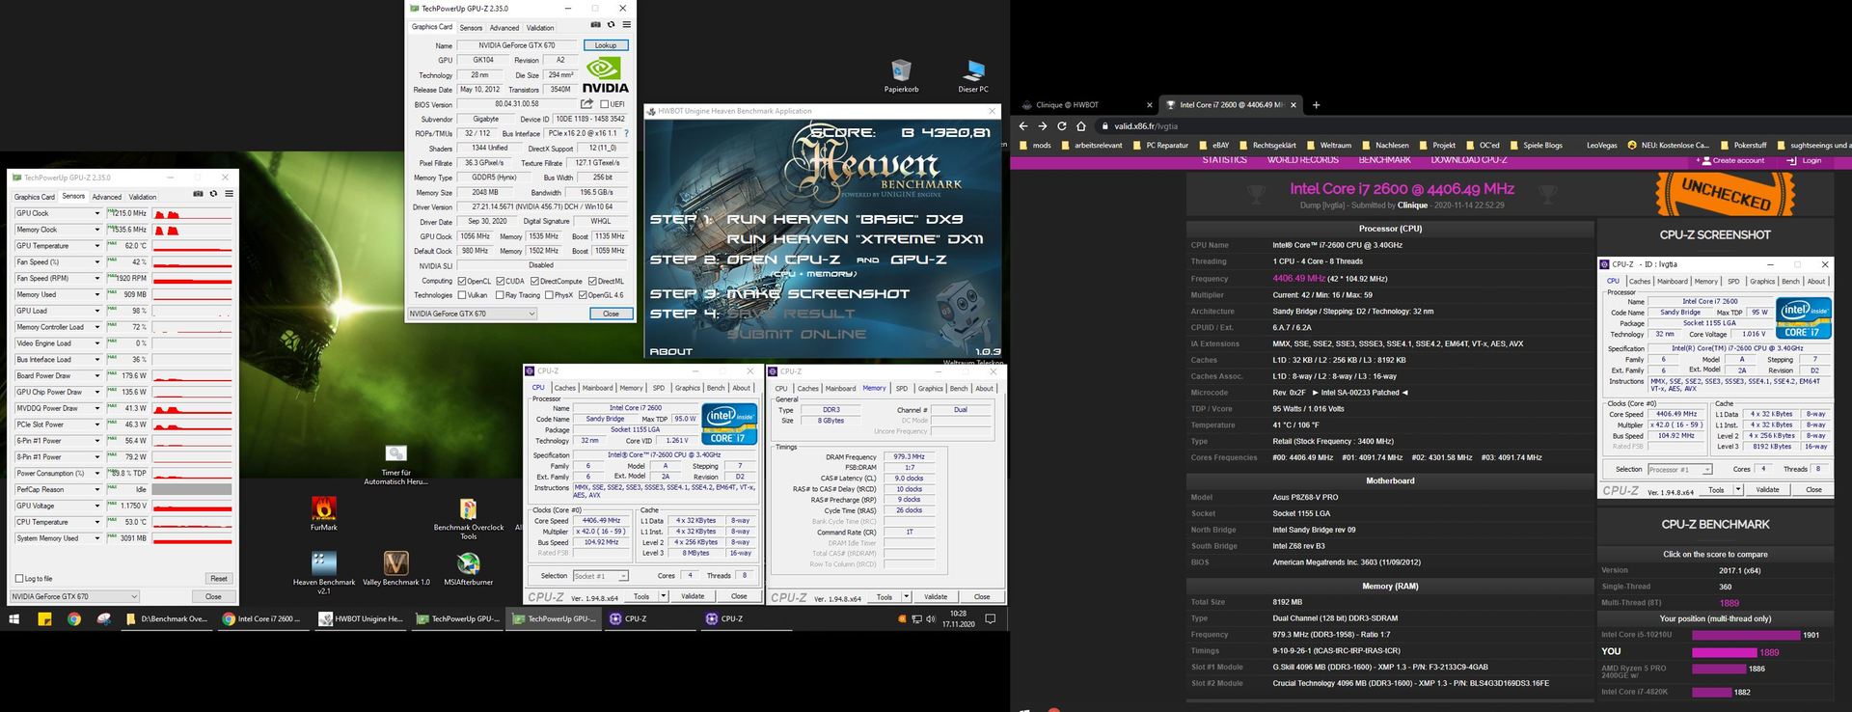Open the GPU-Z screenshot camera icon in Graphics Card window
This screenshot has width=1852, height=712.
[595, 25]
